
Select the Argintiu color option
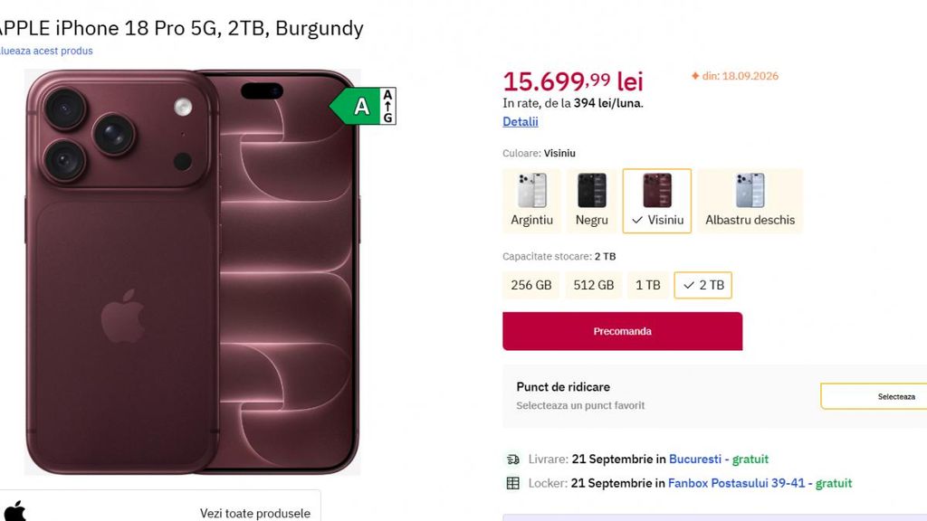coord(531,201)
